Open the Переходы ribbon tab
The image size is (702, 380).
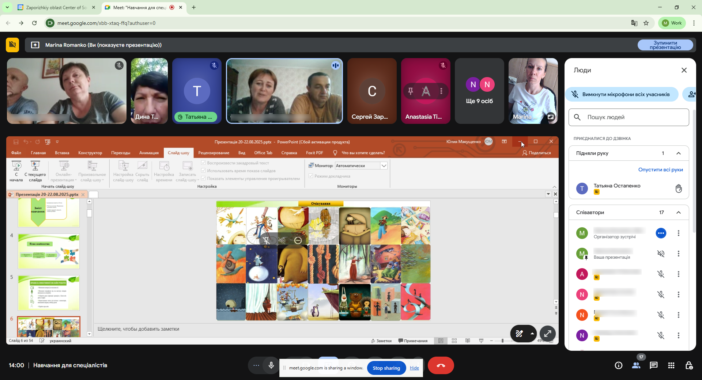coord(121,153)
